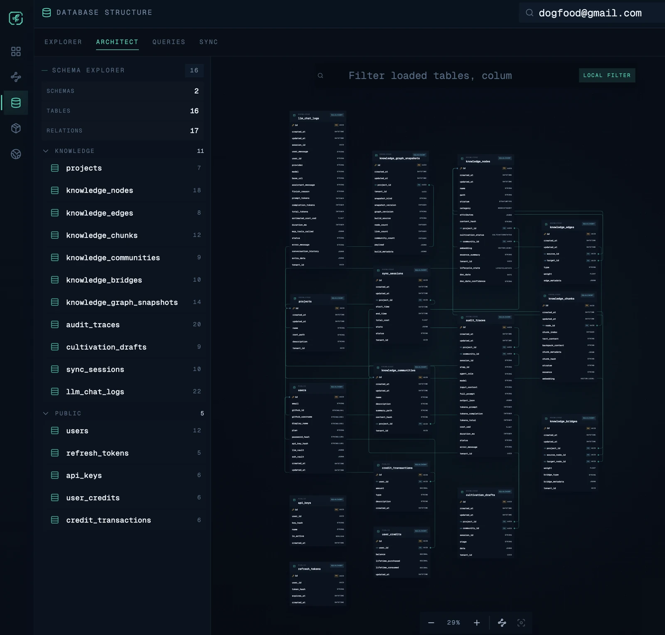Click the cube package icon in sidebar
This screenshot has height=635, width=665.
point(16,128)
